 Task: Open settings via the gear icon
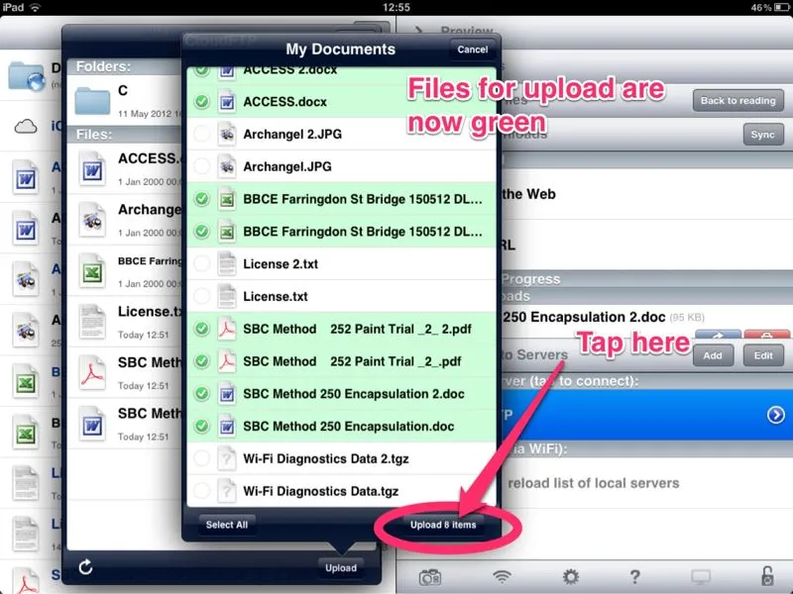click(x=571, y=576)
